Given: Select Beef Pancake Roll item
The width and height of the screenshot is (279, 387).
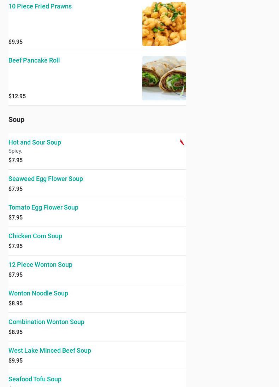Looking at the screenshot, I should coord(34,60).
